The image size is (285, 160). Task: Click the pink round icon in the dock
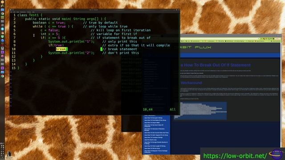[x=2, y=56]
